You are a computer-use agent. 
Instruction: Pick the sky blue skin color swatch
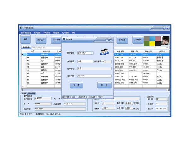point(152,39)
